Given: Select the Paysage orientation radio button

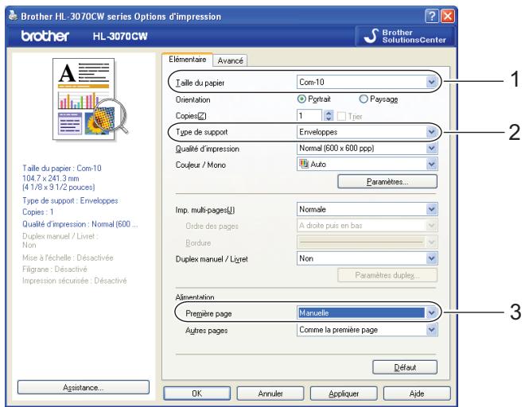Looking at the screenshot, I should (x=364, y=99).
